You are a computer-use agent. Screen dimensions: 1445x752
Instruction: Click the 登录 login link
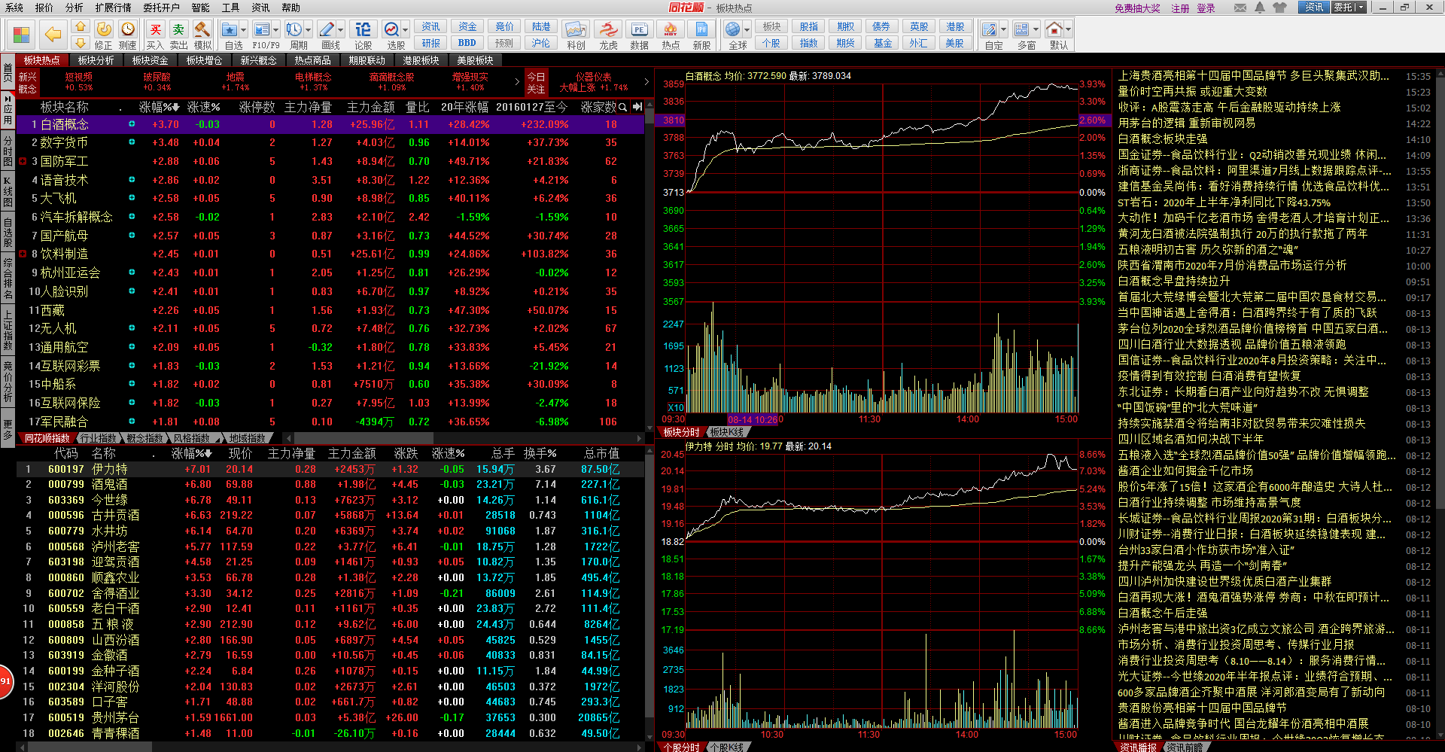click(x=1206, y=8)
